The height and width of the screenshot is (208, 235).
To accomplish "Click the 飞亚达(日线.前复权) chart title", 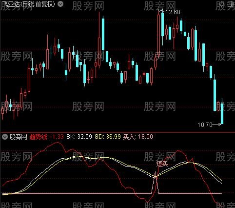I will (x=28, y=4).
